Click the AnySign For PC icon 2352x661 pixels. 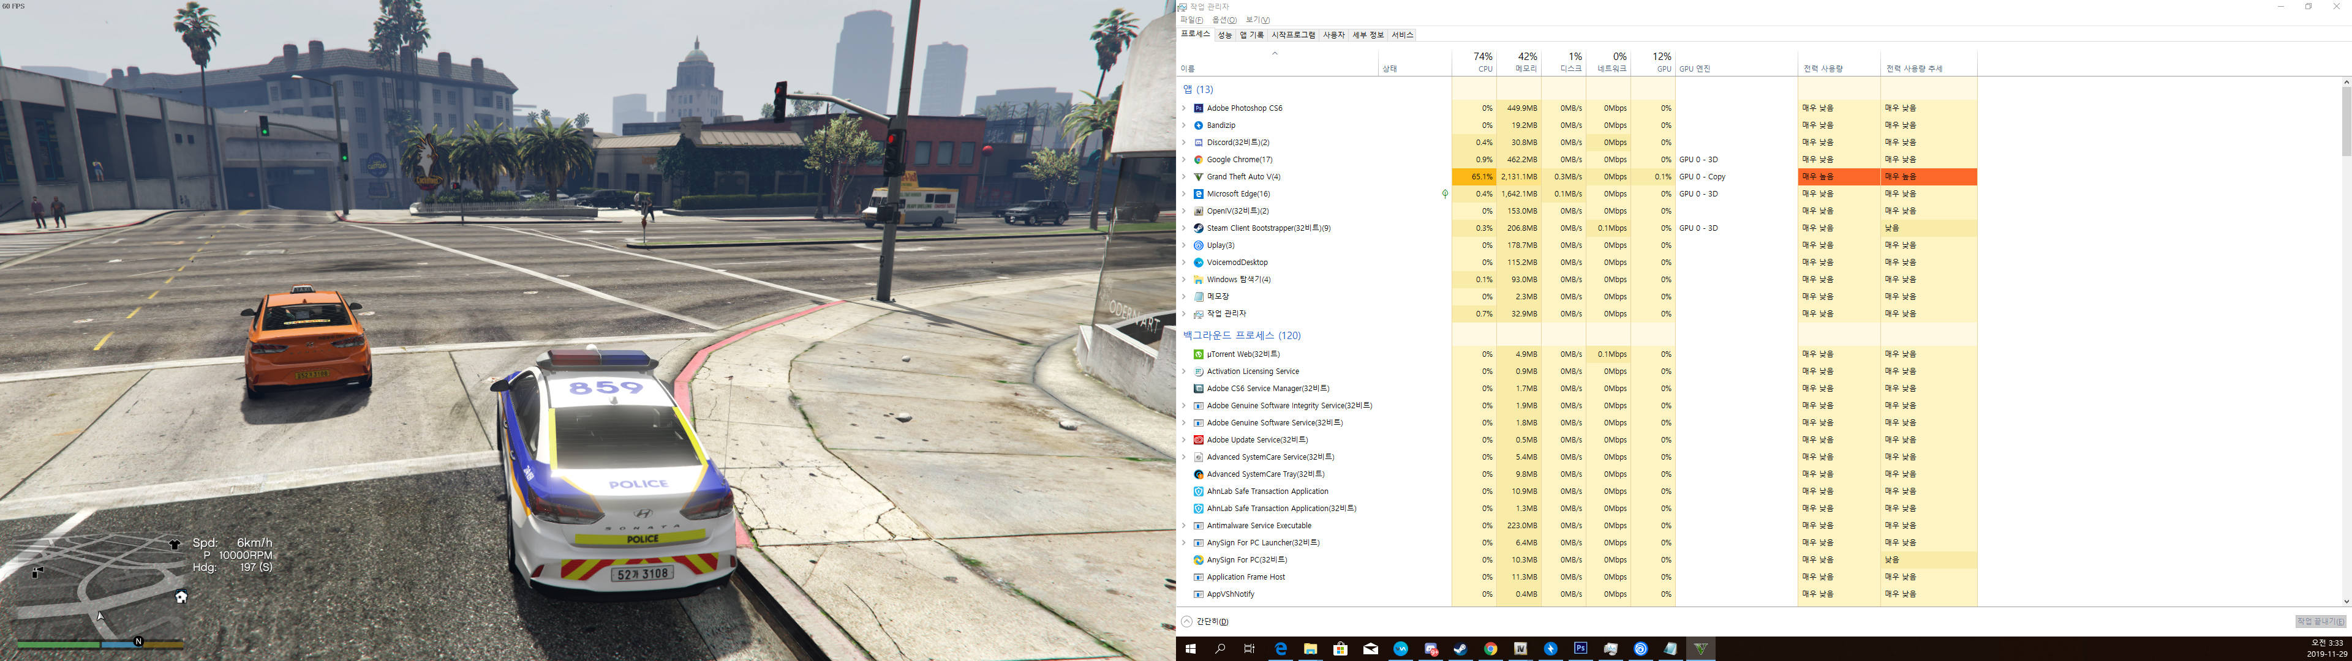coord(1198,559)
